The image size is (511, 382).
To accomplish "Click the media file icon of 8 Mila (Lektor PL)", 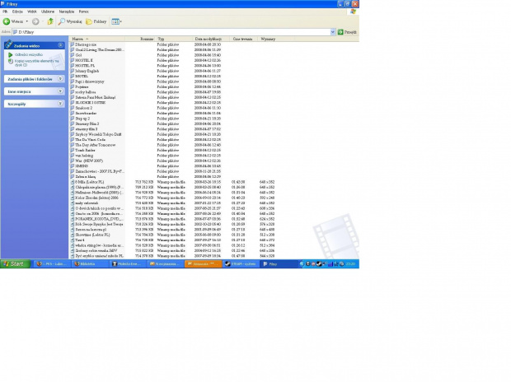I will (73, 182).
